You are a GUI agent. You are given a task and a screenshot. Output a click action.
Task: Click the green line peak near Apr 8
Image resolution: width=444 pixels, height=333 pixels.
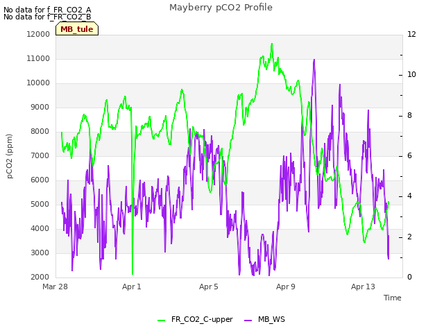point(272,44)
